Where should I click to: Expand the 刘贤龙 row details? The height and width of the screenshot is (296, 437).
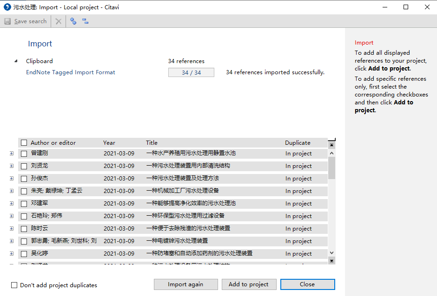pos(12,166)
